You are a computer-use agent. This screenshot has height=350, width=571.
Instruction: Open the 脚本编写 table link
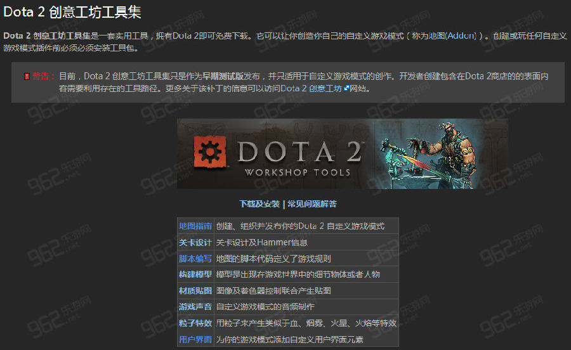(x=195, y=259)
